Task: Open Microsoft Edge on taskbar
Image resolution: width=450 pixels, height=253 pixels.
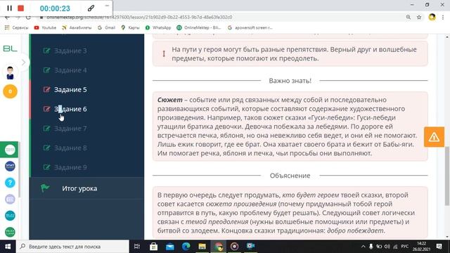Action: point(186,247)
